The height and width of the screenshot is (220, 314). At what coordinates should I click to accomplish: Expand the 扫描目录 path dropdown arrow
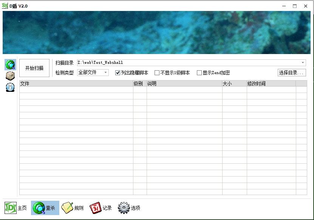(303, 62)
